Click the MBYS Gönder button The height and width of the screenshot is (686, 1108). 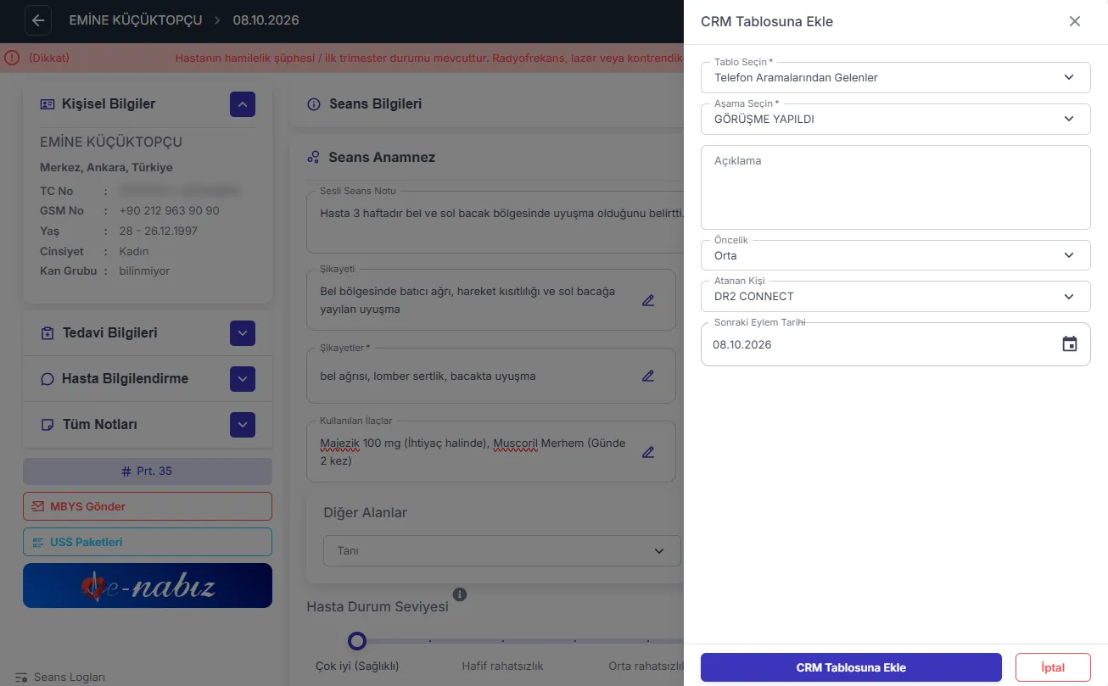(148, 506)
